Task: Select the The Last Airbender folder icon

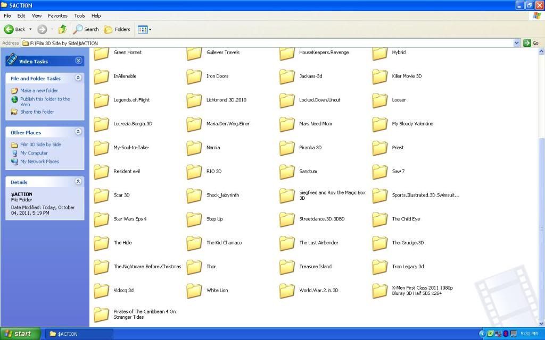Action: [x=287, y=243]
